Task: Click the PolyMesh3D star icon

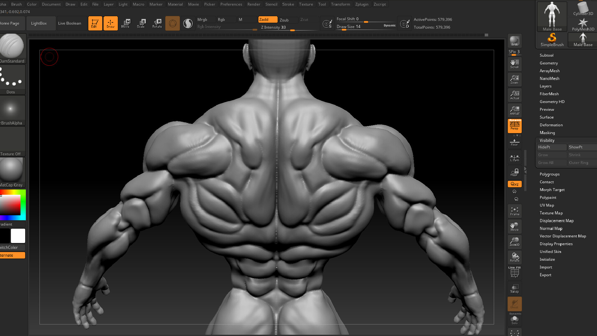Action: [583, 23]
